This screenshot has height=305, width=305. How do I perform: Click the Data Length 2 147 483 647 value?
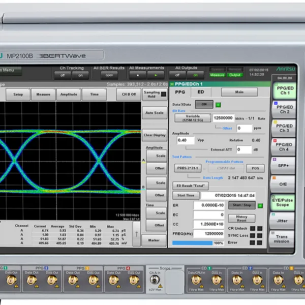[241, 178]
